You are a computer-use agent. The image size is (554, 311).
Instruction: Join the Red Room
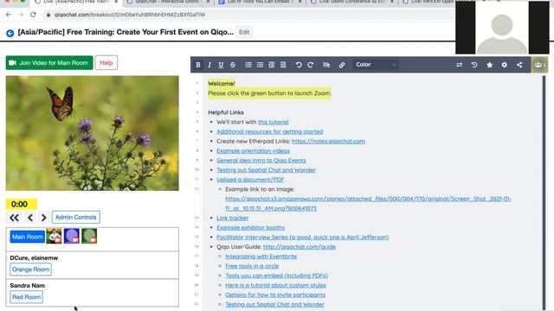[x=27, y=297]
